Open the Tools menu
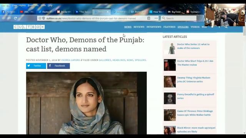 pyautogui.click(x=43, y=5)
